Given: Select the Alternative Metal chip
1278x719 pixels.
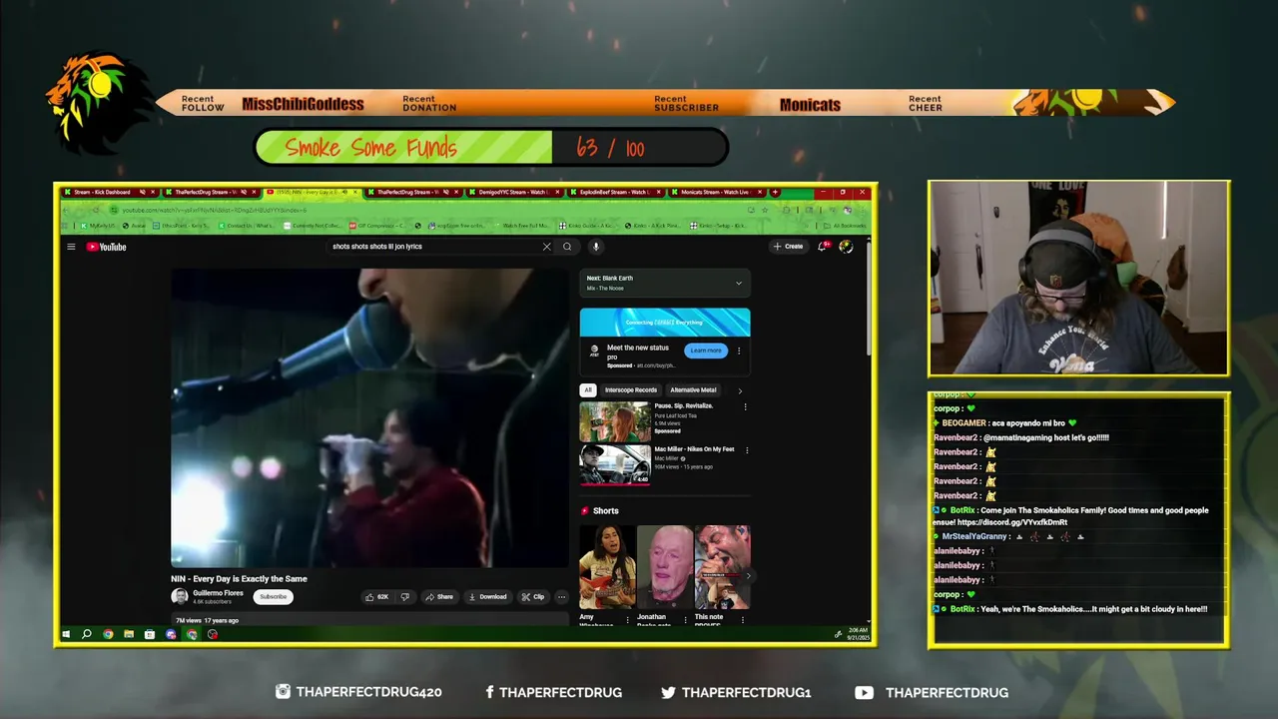Looking at the screenshot, I should click(x=693, y=390).
